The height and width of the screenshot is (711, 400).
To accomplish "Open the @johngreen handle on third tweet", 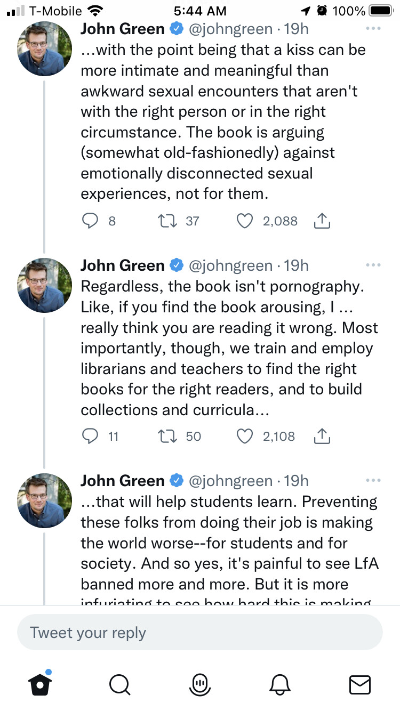I will [x=230, y=481].
